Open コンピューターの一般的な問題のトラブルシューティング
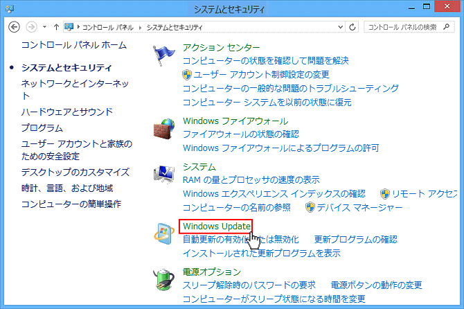Viewport: 464px width, 309px height. point(291,88)
